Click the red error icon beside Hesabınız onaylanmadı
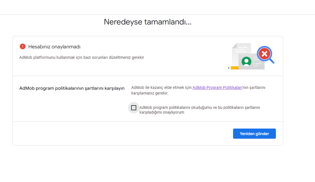This screenshot has width=315, height=182. 23,46
